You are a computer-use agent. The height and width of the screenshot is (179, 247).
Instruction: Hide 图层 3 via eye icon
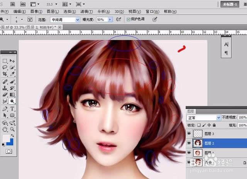189,133
